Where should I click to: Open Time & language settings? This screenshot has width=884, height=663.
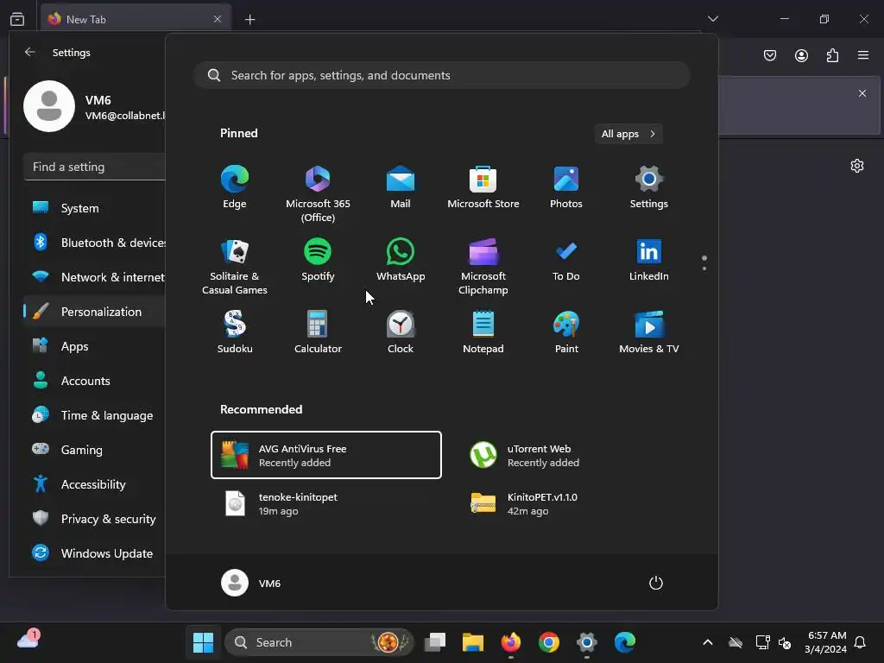pyautogui.click(x=95, y=415)
